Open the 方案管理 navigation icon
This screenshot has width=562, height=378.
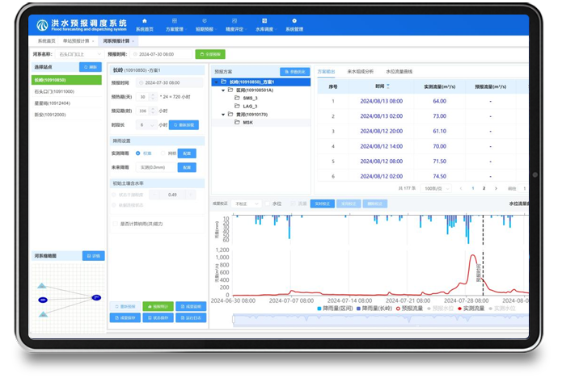175,20
